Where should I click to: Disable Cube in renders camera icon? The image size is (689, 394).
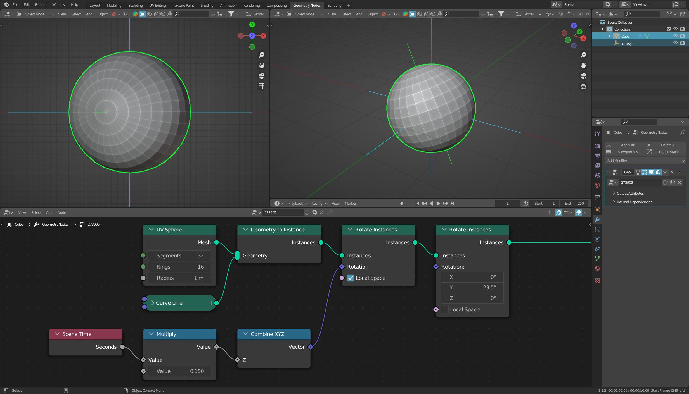(x=683, y=36)
